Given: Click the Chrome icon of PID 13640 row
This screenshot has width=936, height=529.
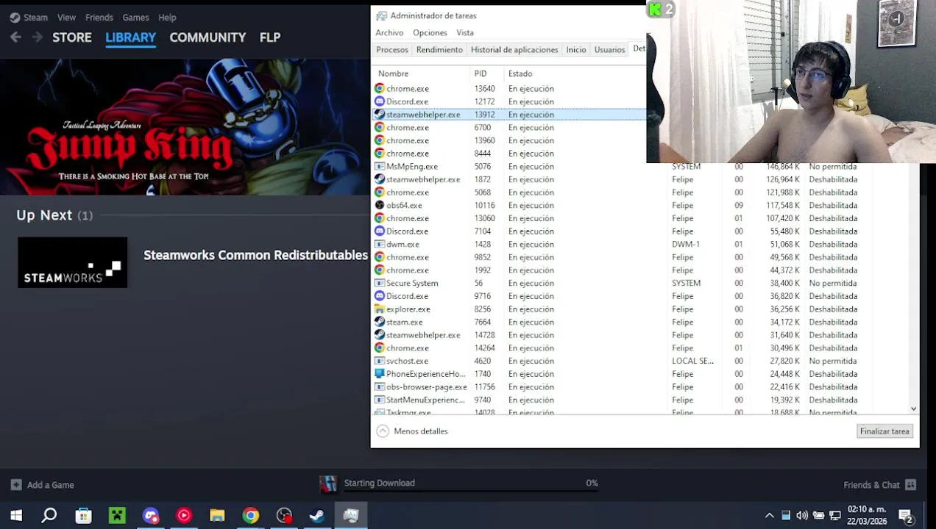Looking at the screenshot, I should 380,88.
